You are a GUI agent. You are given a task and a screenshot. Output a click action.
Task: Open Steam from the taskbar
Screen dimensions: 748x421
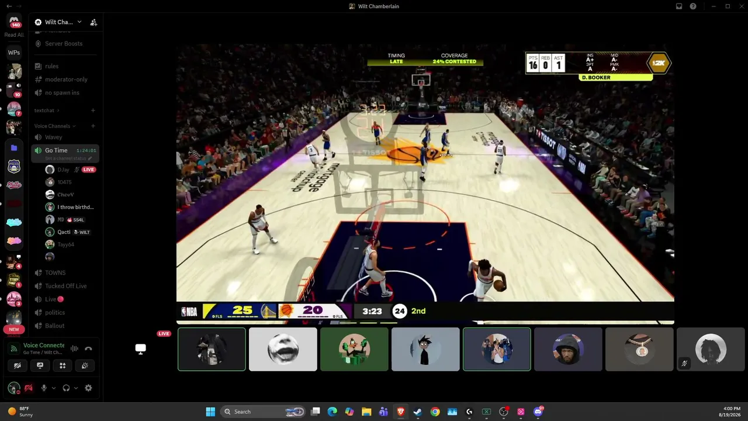417,412
